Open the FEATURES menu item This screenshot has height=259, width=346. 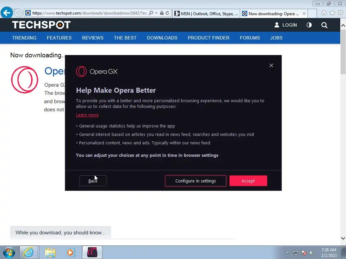pos(59,38)
